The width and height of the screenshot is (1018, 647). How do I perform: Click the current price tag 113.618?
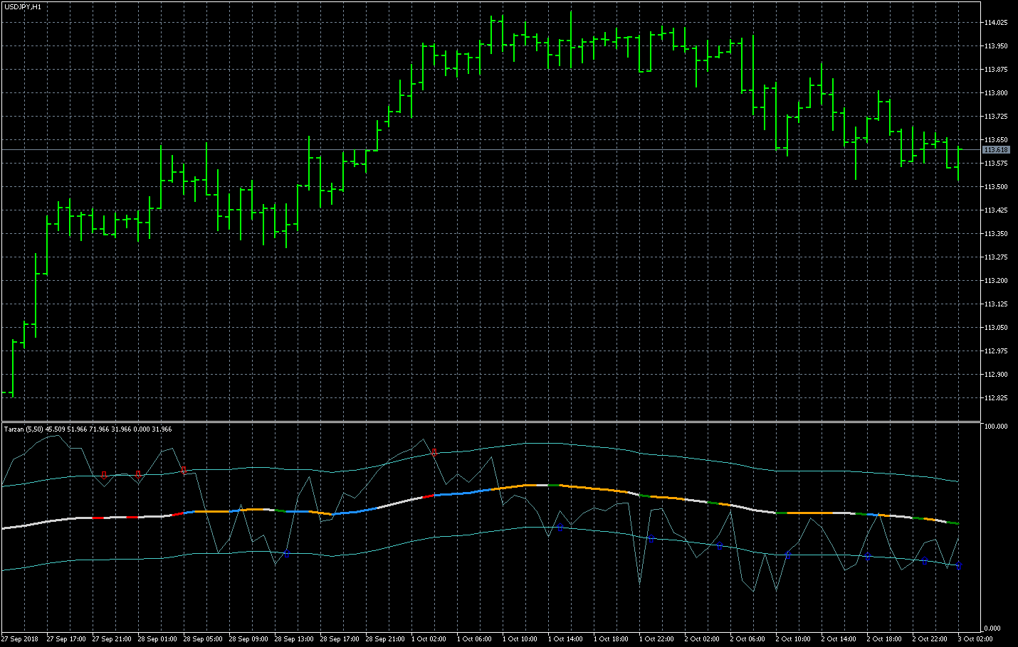point(995,150)
